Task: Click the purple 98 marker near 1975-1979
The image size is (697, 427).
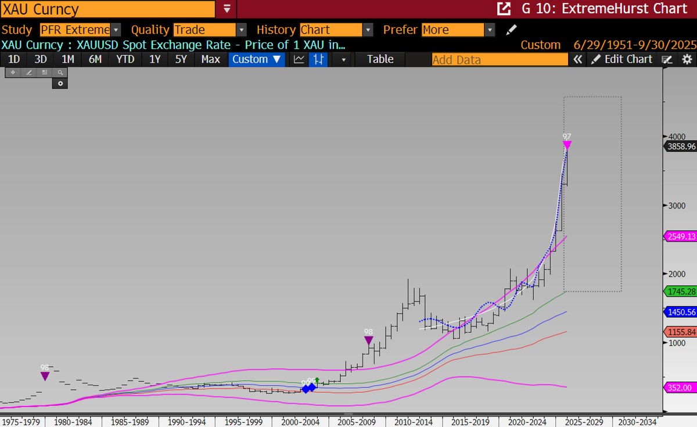Action: 45,376
